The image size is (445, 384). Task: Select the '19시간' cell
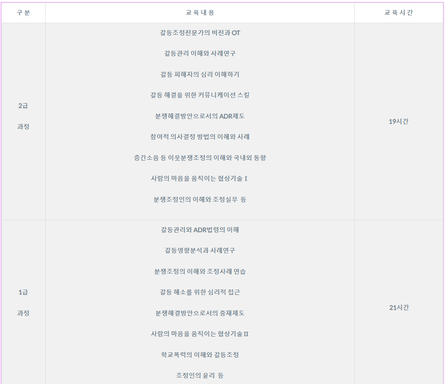(399, 122)
